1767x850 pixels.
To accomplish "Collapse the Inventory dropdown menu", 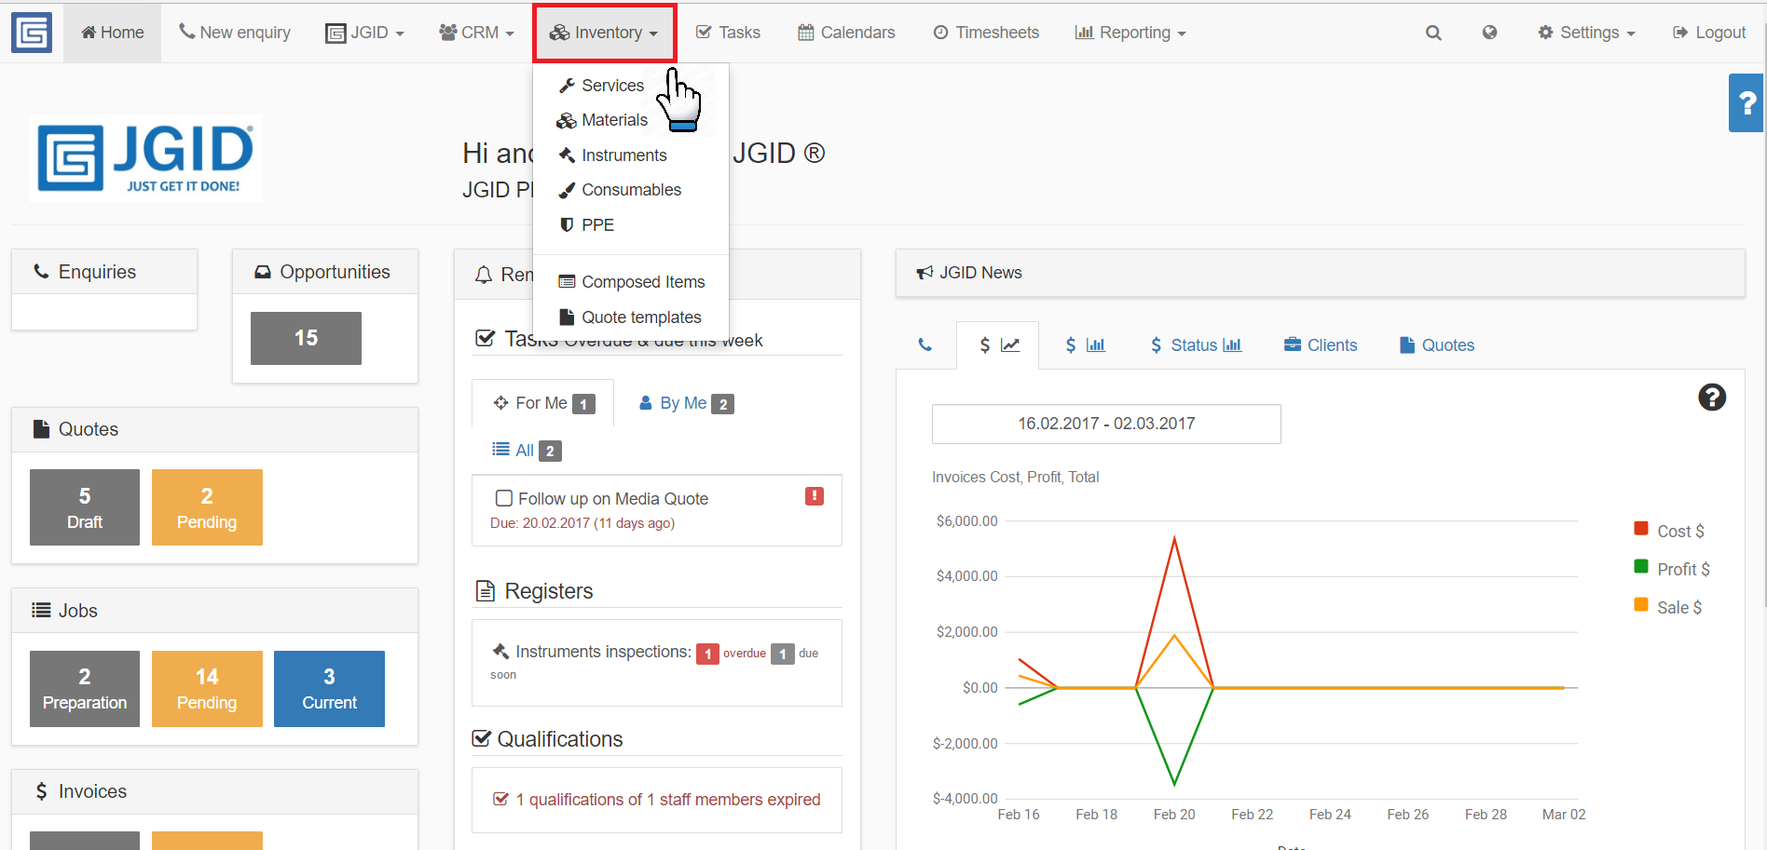I will pos(604,33).
